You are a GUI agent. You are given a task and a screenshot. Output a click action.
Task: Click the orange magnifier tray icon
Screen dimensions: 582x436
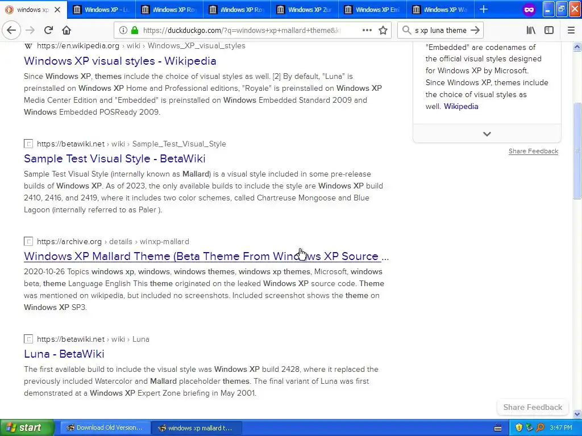click(x=541, y=427)
